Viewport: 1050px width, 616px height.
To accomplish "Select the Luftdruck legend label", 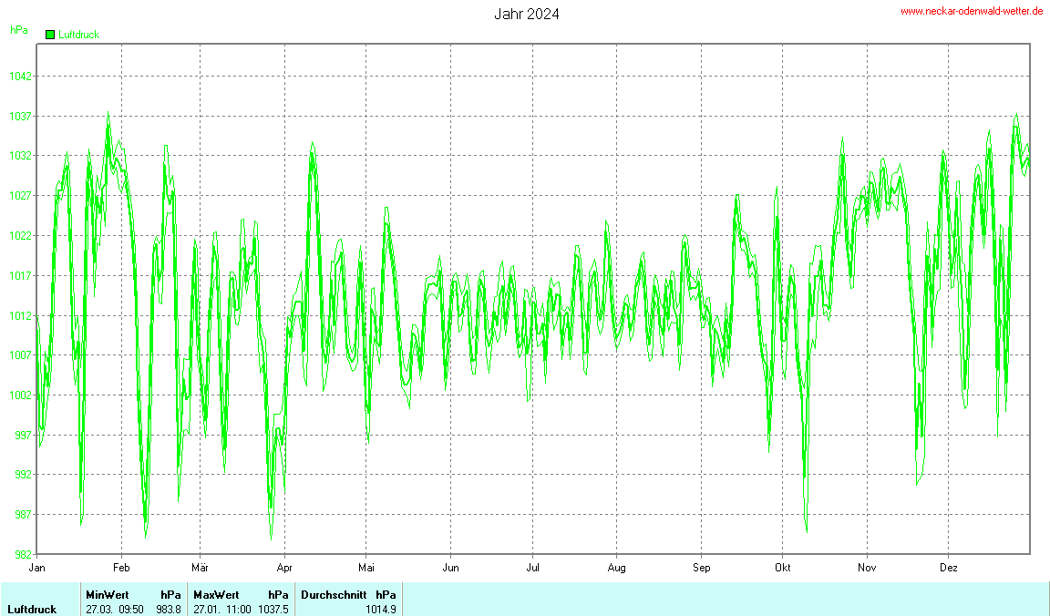I will [78, 35].
